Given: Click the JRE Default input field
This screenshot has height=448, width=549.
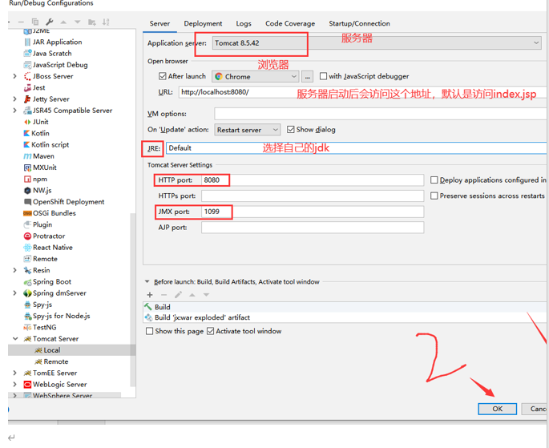Looking at the screenshot, I should 356,147.
